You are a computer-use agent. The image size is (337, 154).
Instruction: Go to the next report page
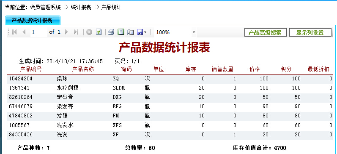click(66, 32)
